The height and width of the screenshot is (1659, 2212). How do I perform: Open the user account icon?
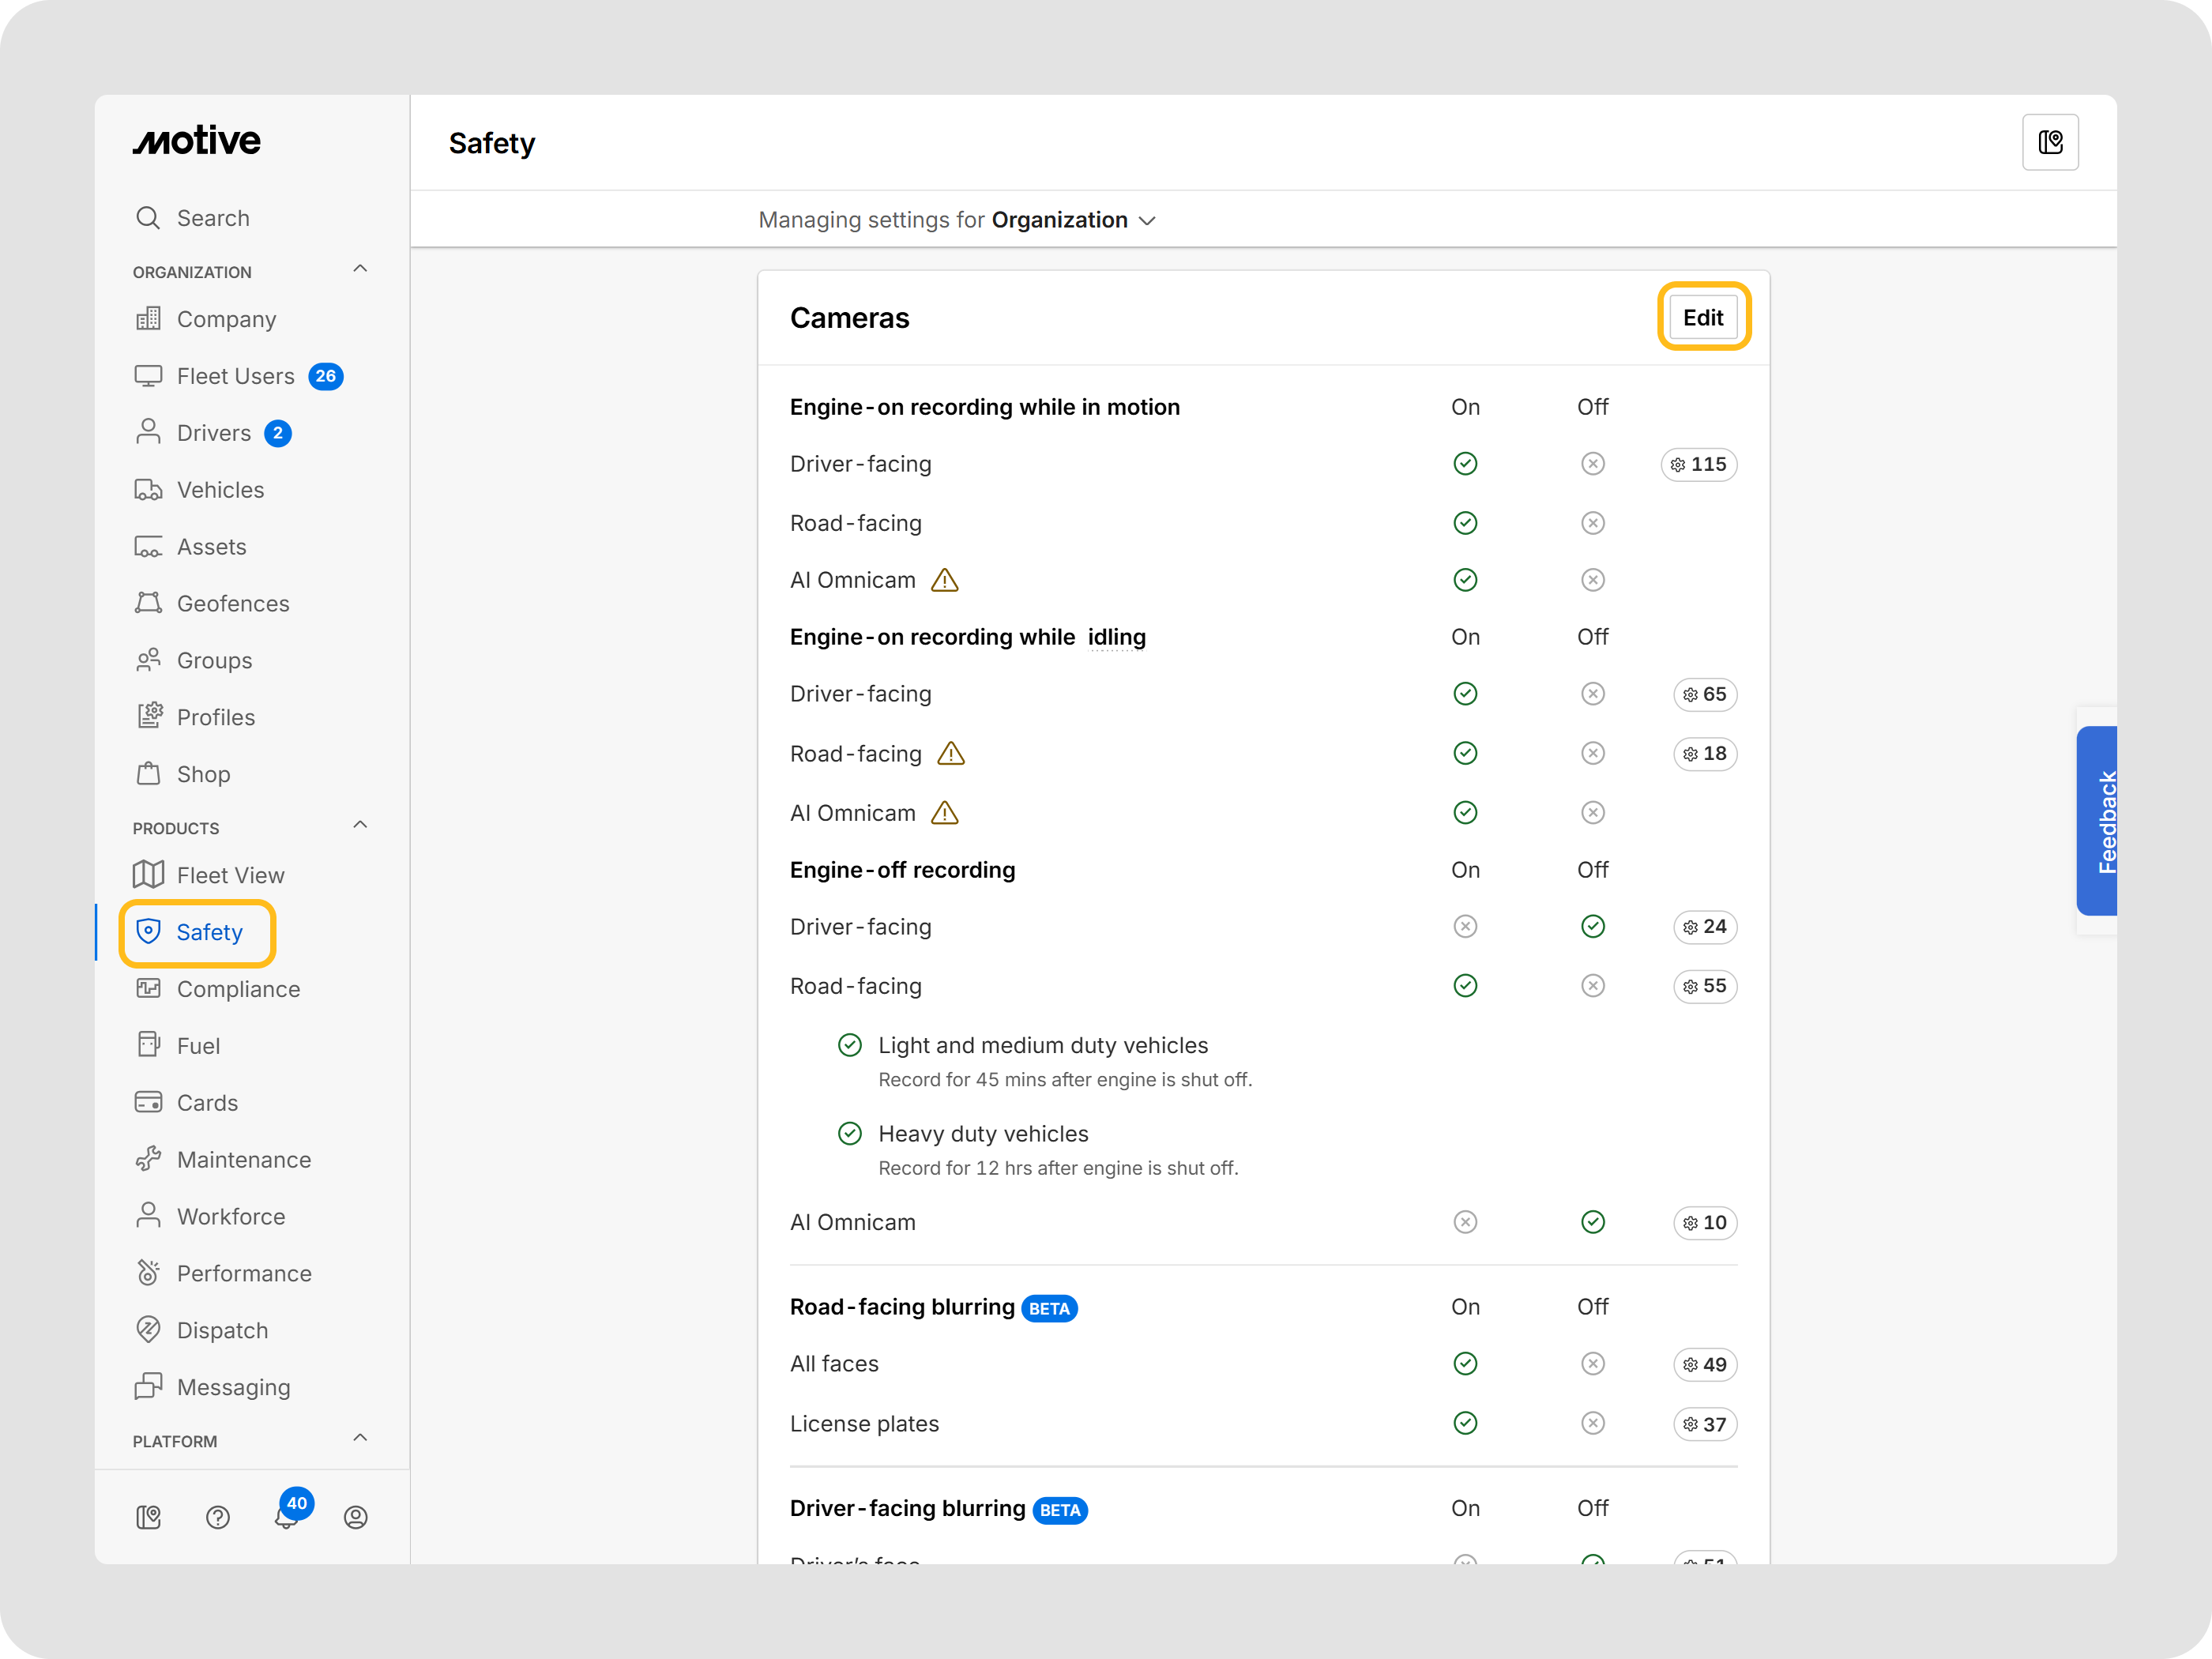(x=356, y=1517)
